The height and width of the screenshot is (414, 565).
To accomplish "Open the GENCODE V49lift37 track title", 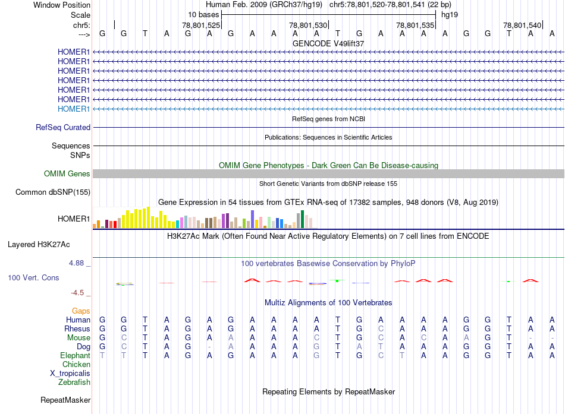I will [328, 43].
